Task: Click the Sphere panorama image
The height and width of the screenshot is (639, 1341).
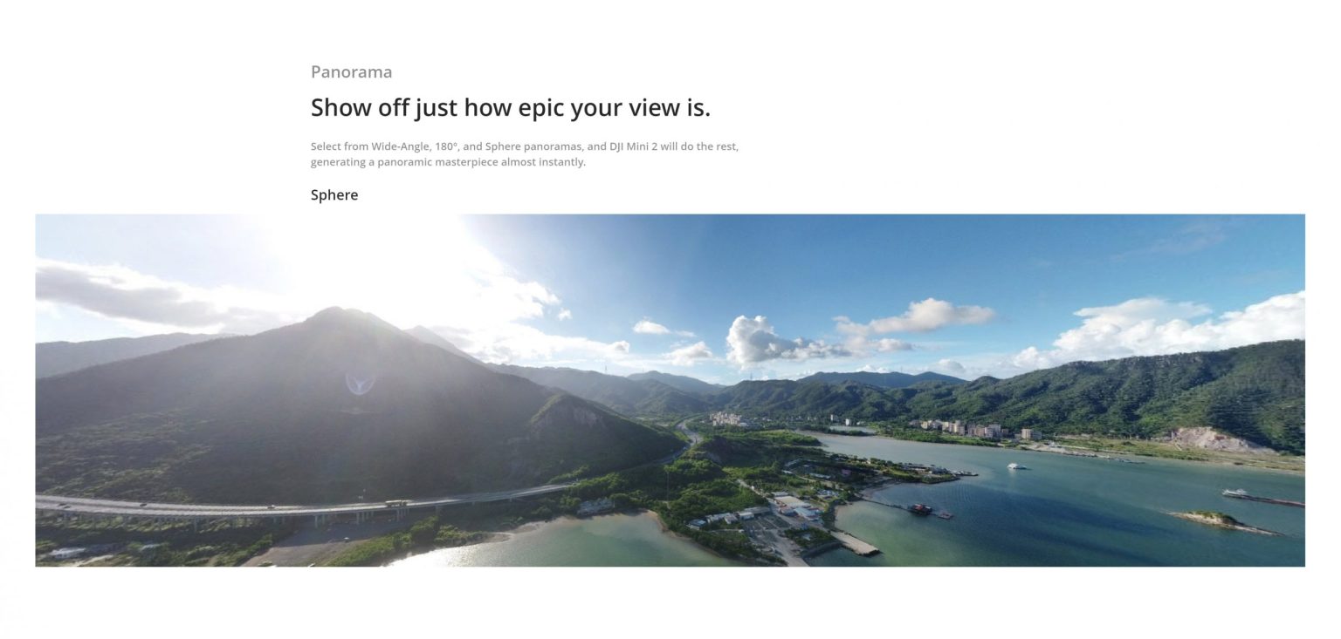Action: [670, 390]
